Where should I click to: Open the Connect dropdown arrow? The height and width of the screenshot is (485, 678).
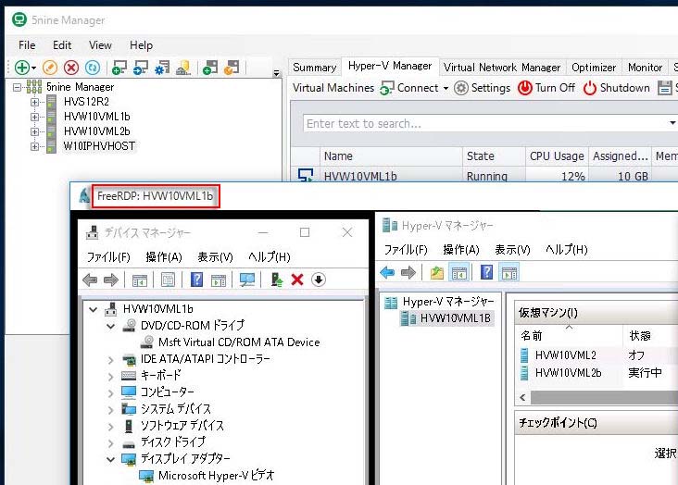coord(446,88)
